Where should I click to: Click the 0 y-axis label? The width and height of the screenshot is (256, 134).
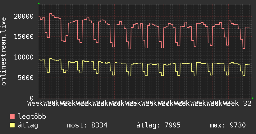click(32, 98)
